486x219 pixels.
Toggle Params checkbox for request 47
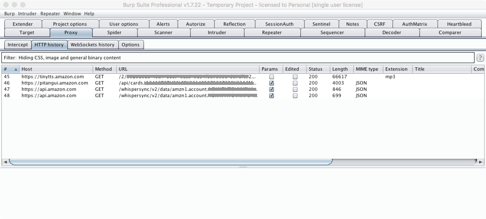[271, 89]
